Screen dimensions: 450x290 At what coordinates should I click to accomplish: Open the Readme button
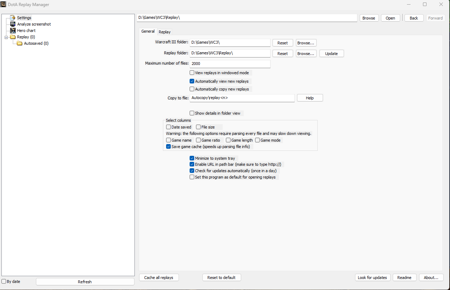click(x=404, y=278)
